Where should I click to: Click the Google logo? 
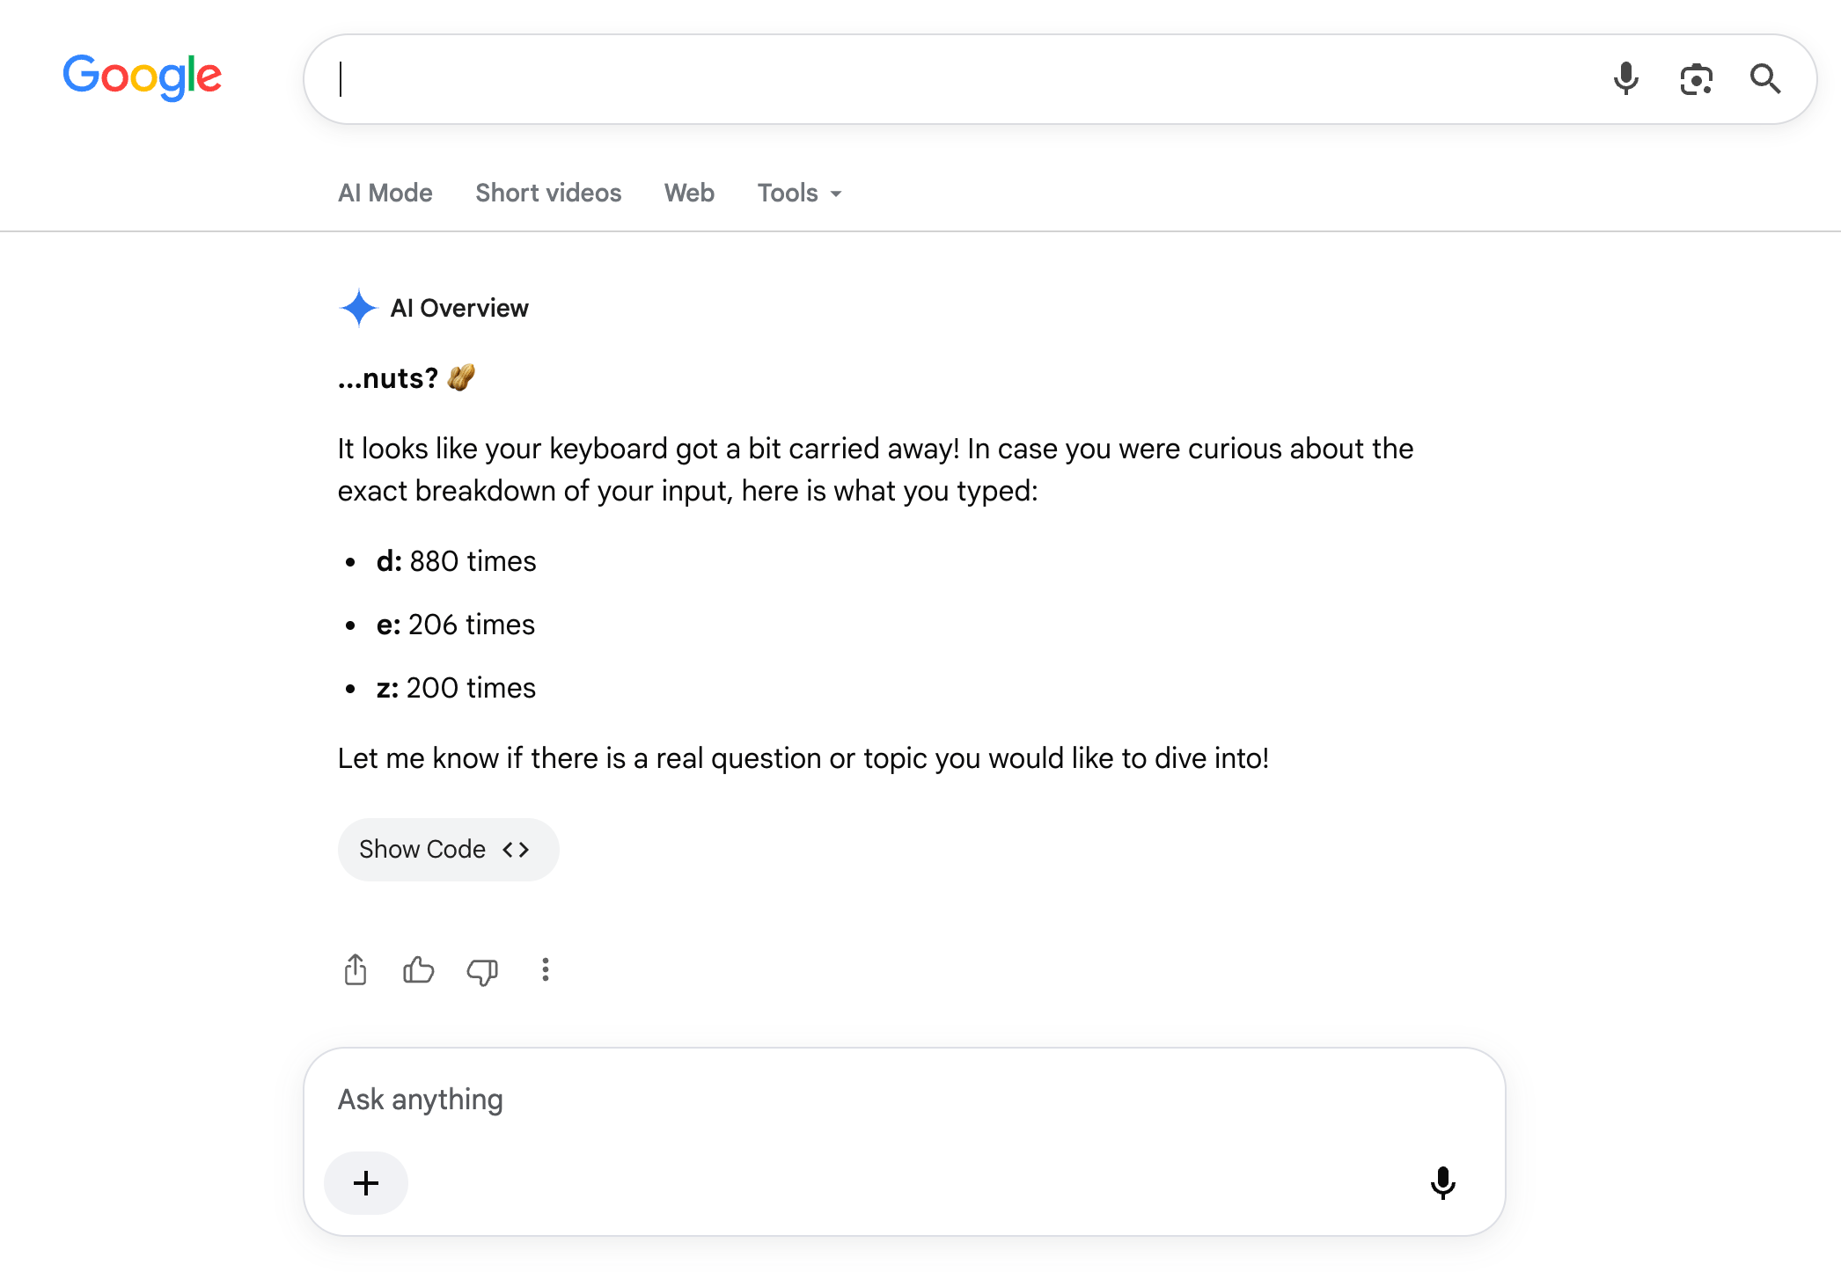(143, 77)
